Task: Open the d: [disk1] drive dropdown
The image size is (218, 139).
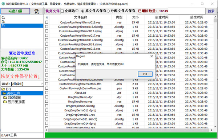Action: click(x=41, y=84)
